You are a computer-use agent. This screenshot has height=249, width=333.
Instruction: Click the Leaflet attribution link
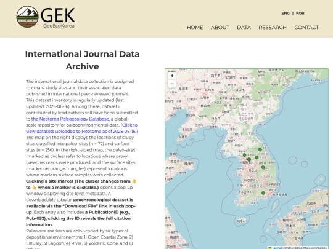coord(277,248)
